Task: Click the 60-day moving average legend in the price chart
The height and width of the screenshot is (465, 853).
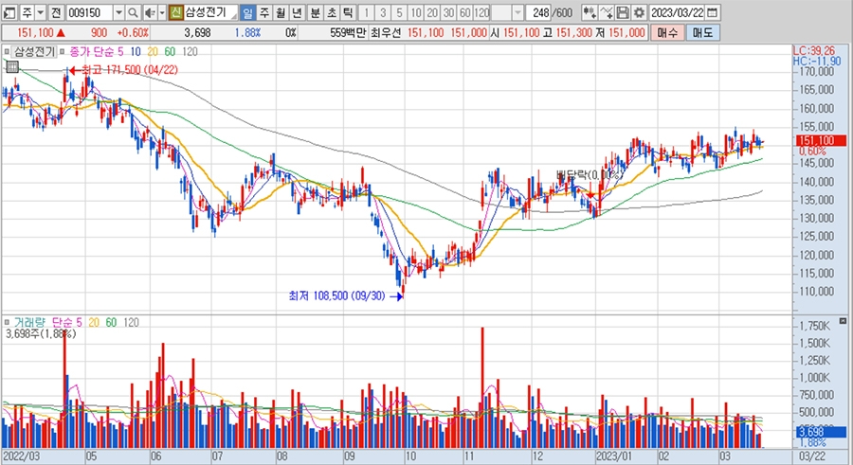Action: tap(170, 52)
